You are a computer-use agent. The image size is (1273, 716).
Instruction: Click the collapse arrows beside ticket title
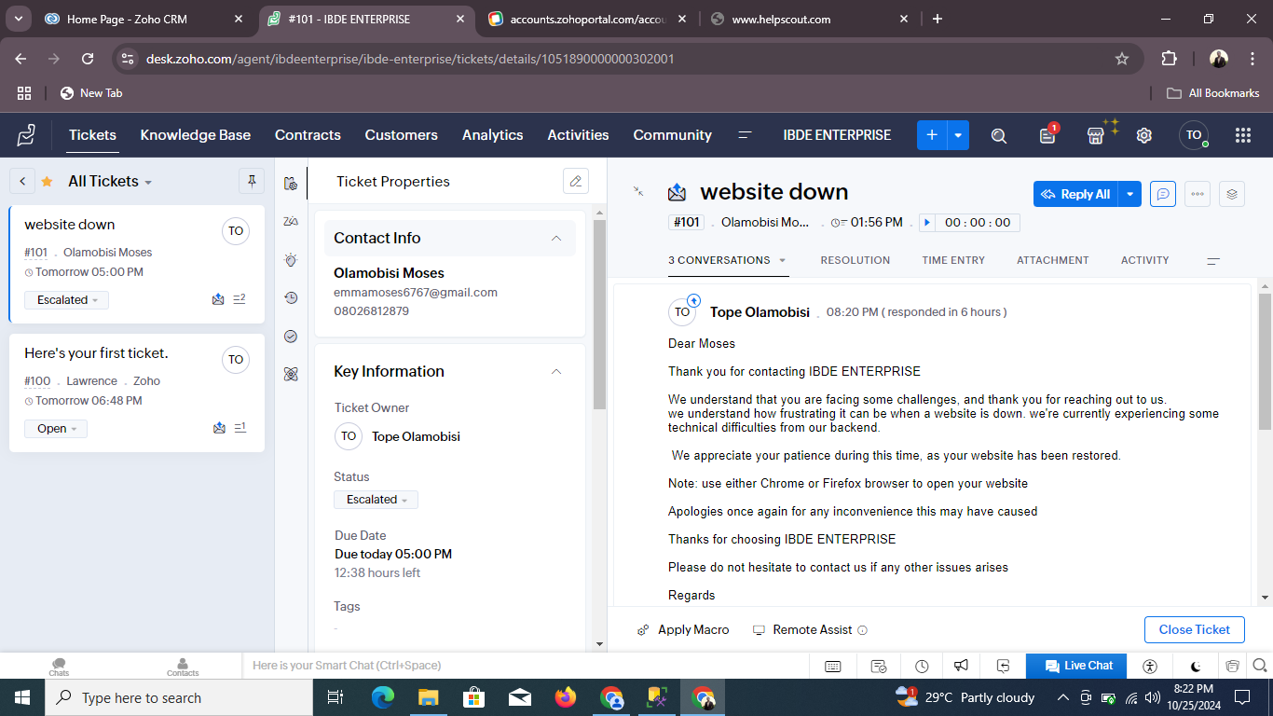click(638, 191)
